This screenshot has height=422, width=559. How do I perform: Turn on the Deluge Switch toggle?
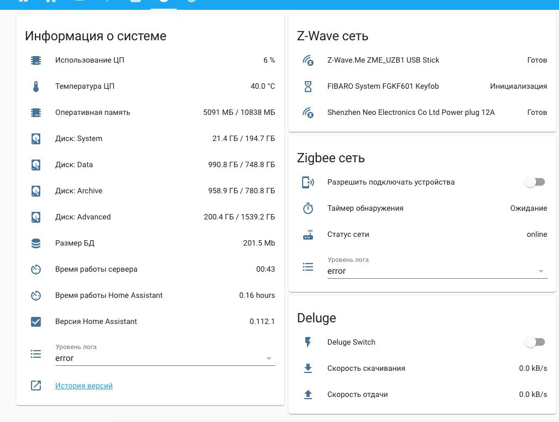click(x=535, y=343)
